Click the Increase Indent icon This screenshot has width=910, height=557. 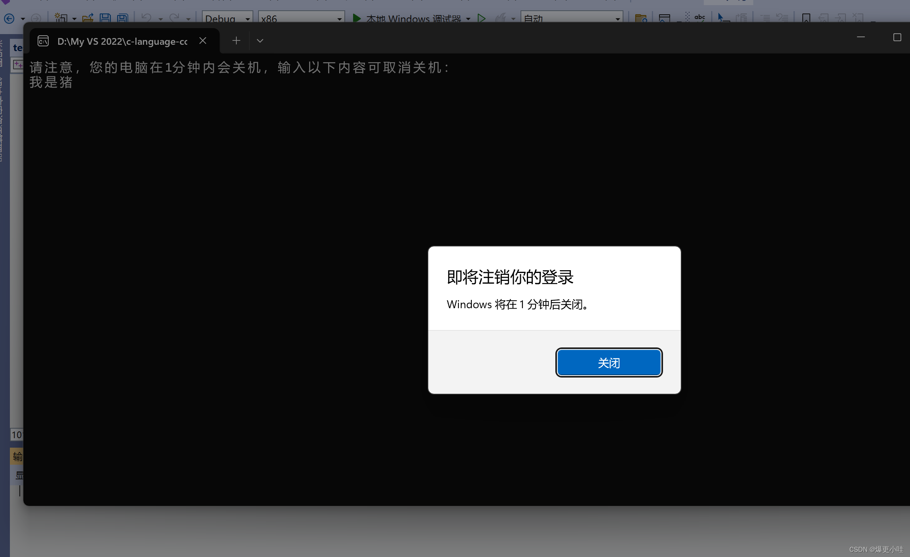[x=741, y=18]
